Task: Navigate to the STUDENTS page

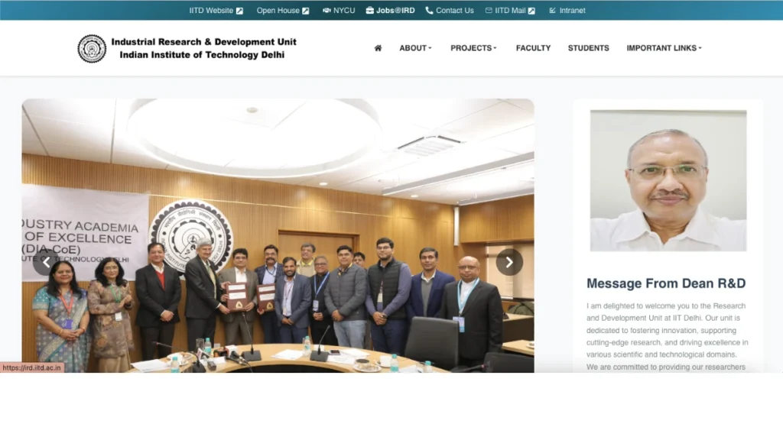Action: [x=588, y=48]
